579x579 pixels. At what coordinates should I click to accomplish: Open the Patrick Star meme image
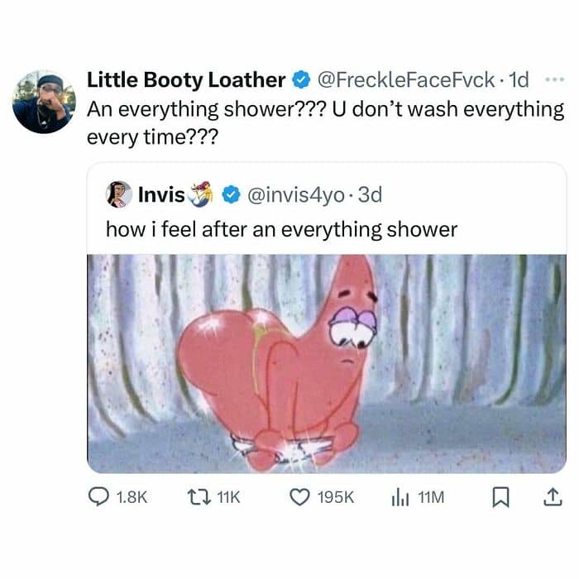(x=327, y=362)
